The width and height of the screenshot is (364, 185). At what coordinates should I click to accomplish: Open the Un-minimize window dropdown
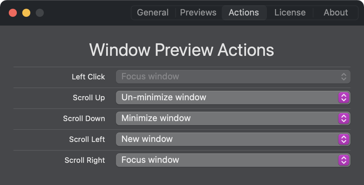233,98
